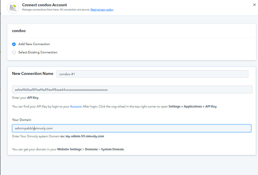Select the Select Existing Connection radio button
Viewport: 258px width, 175px height.
14,52
